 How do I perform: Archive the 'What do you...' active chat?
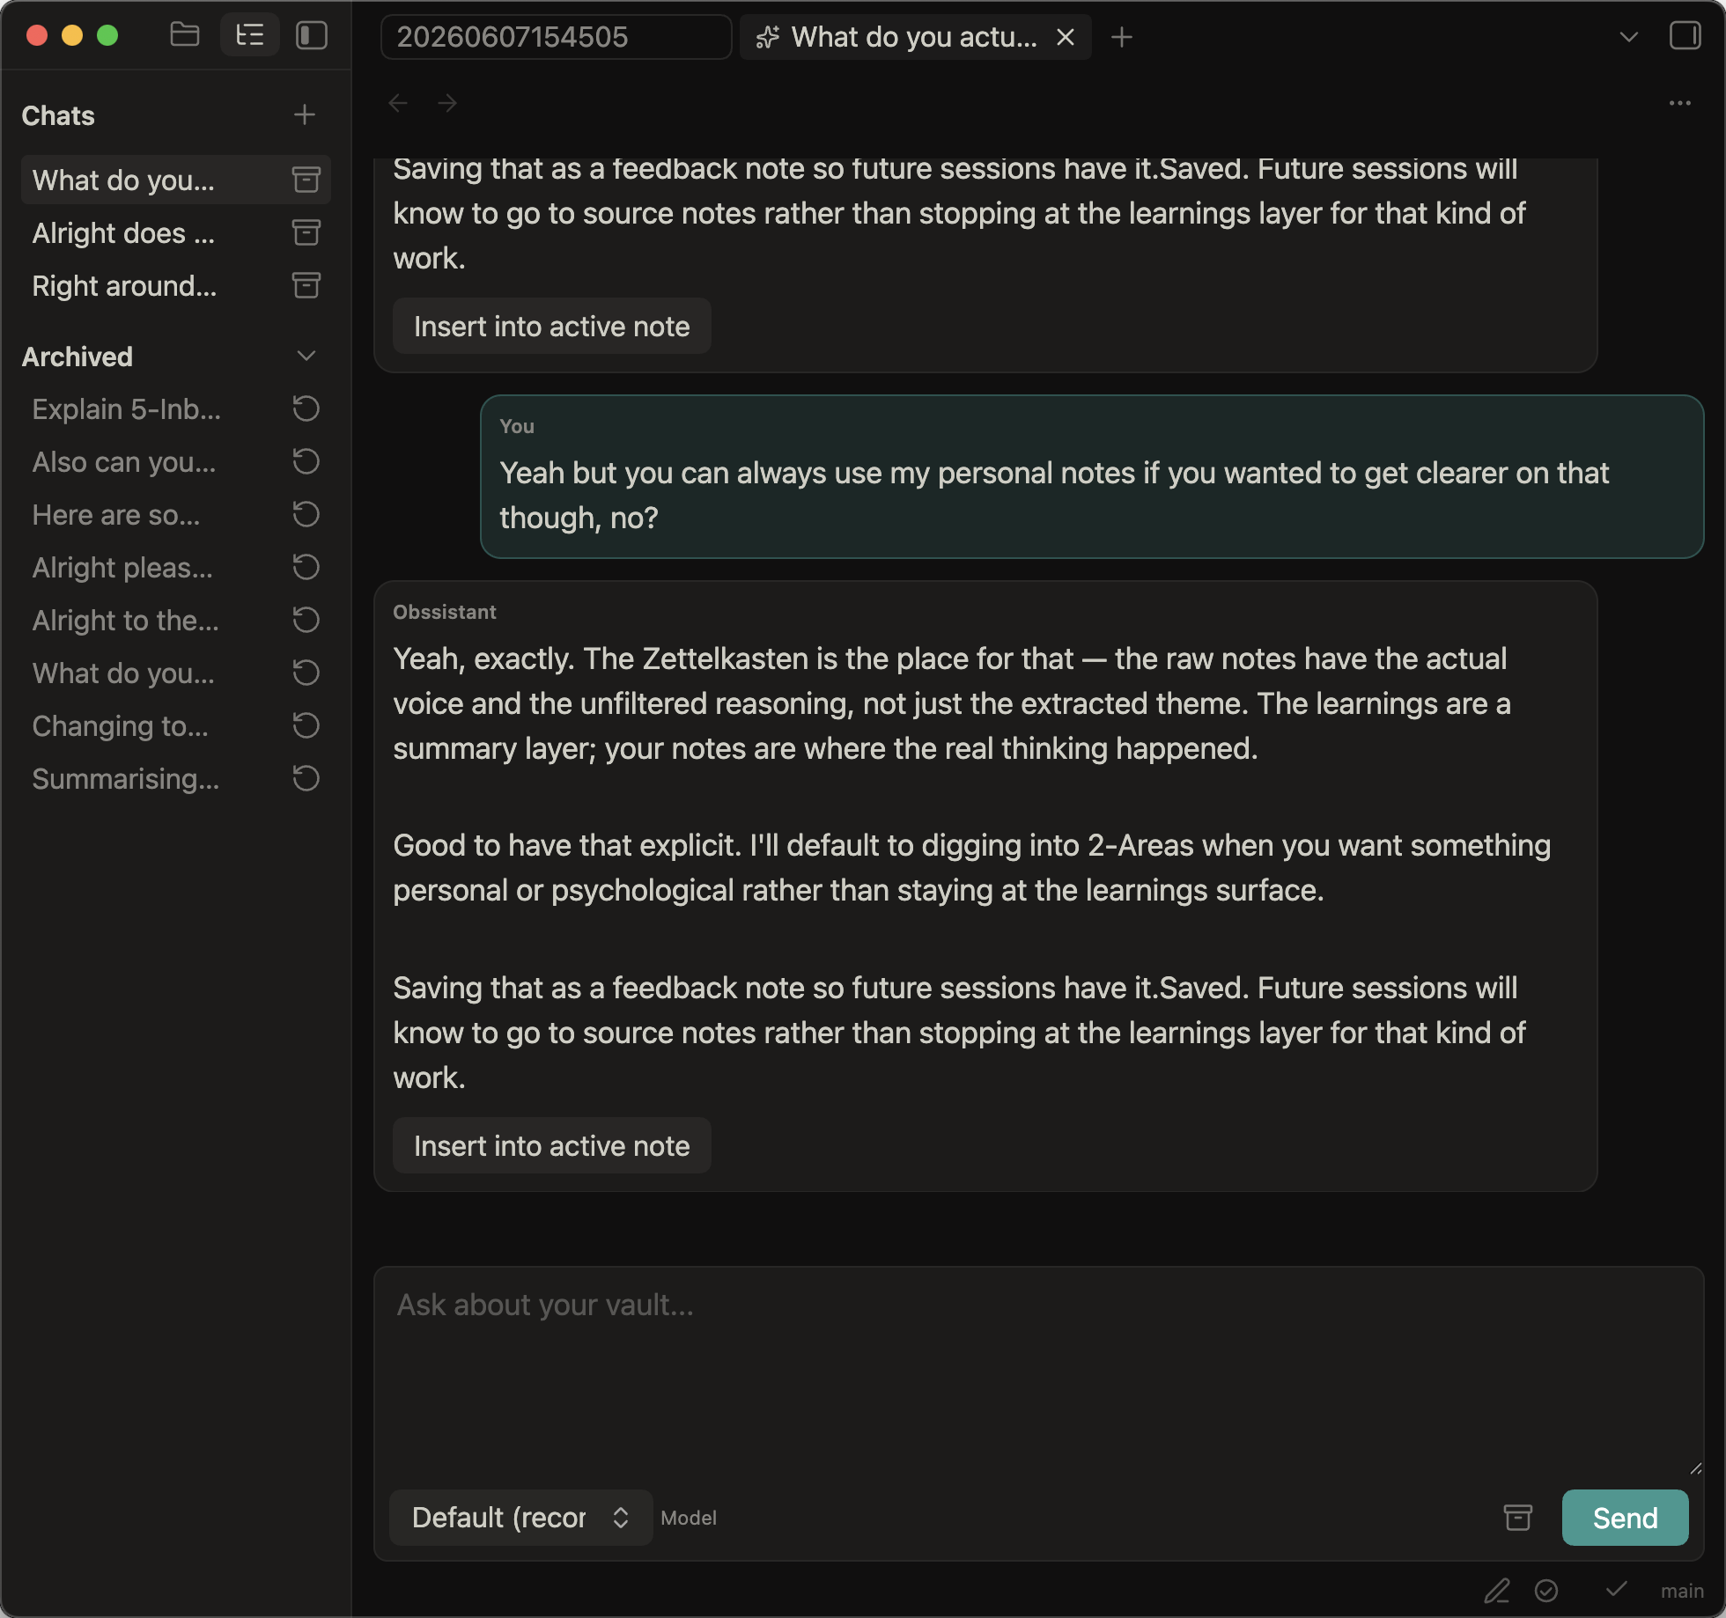[x=306, y=180]
